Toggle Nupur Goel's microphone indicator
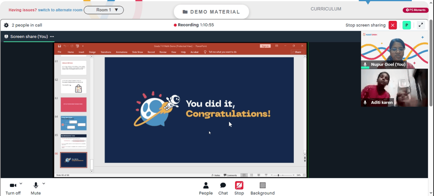434x196 pixels. [365, 65]
